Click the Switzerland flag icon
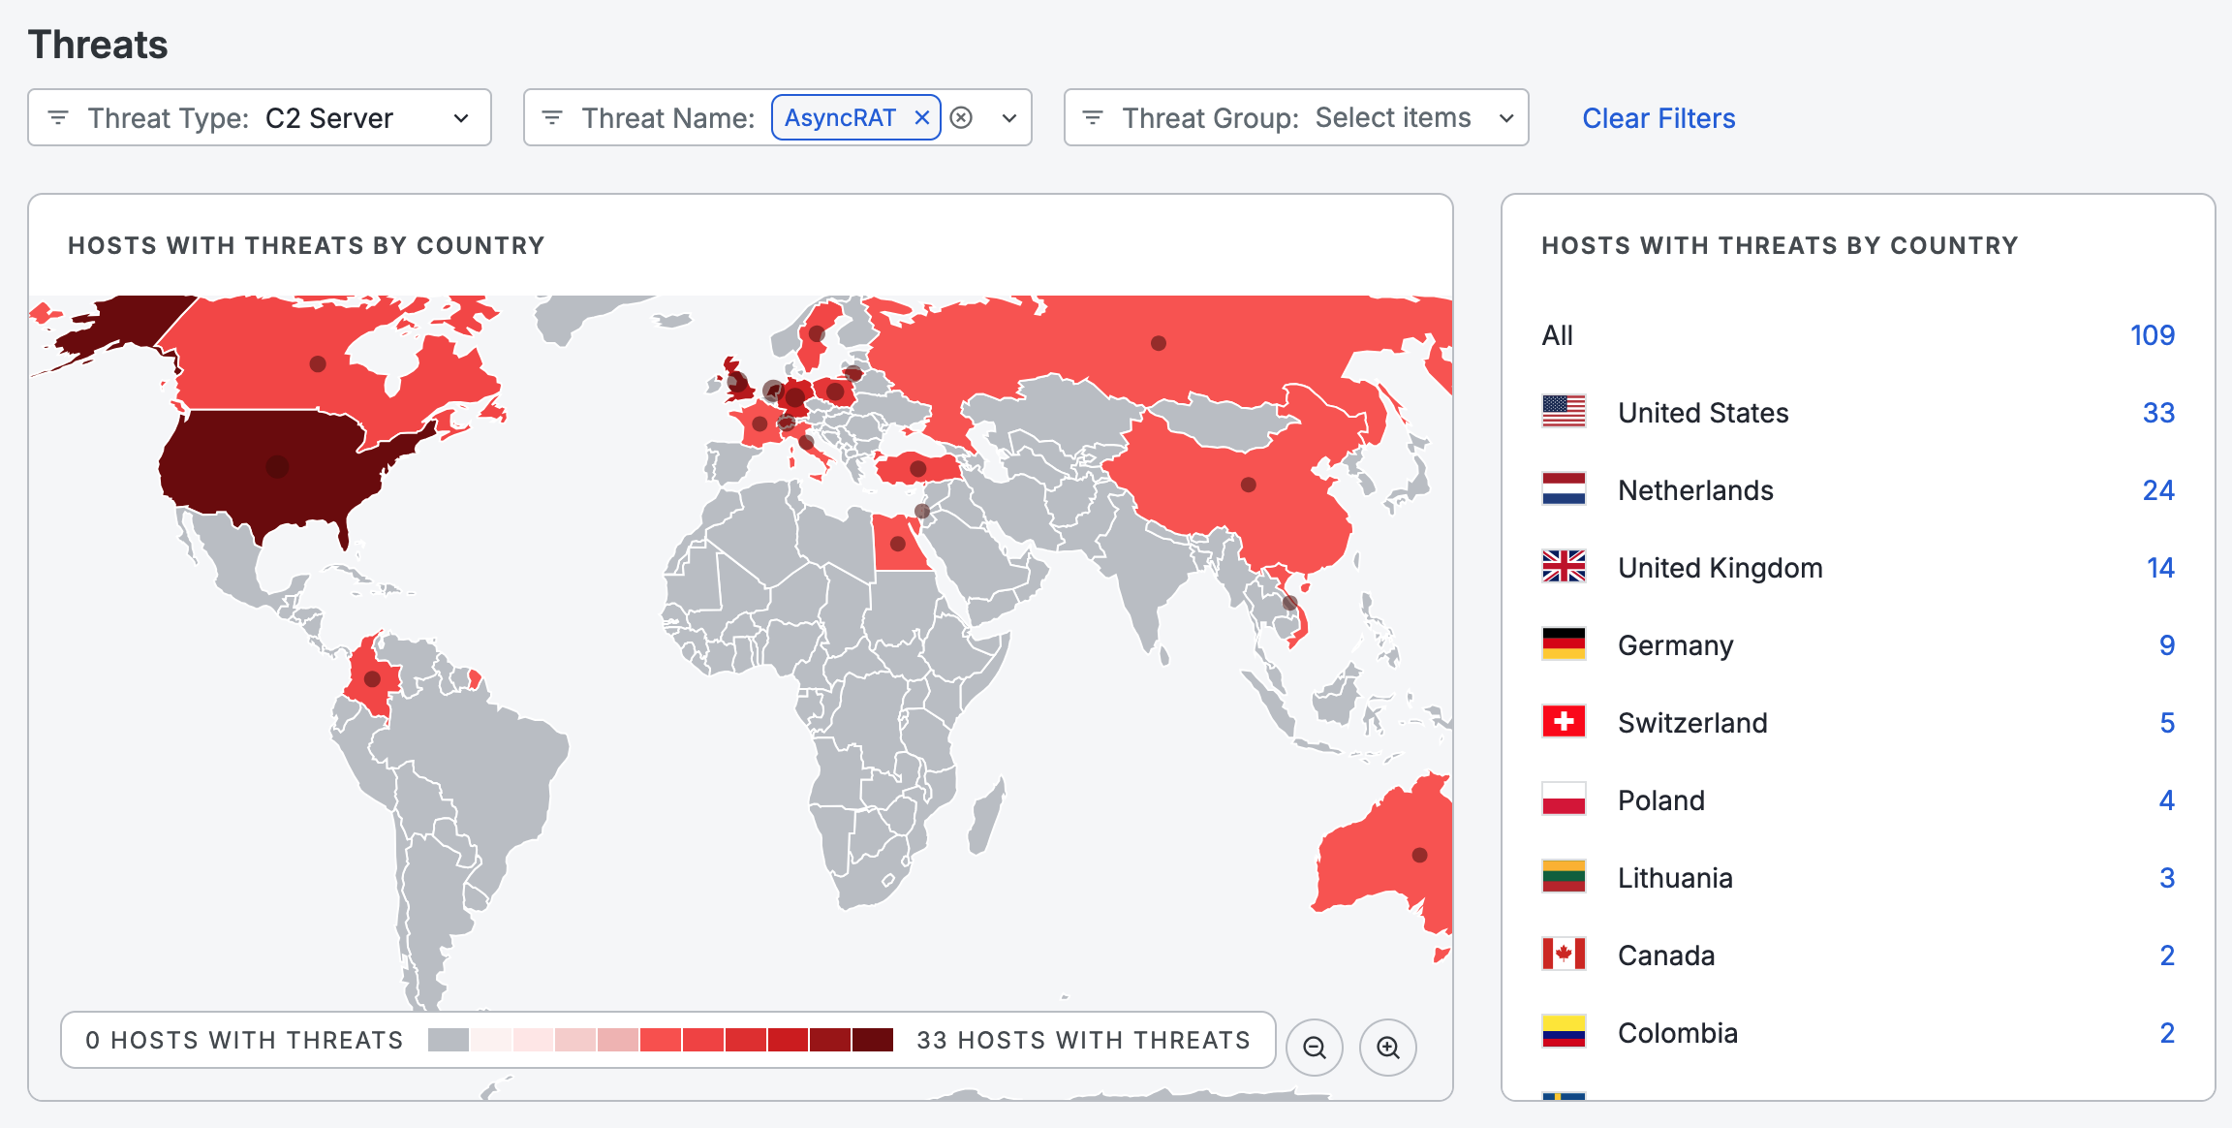 coord(1564,722)
